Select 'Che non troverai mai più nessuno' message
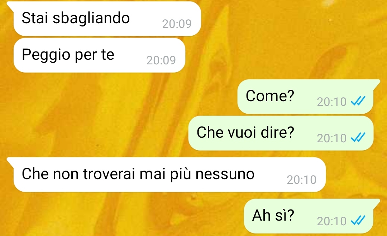Image resolution: width=387 pixels, height=236 pixels. (169, 174)
